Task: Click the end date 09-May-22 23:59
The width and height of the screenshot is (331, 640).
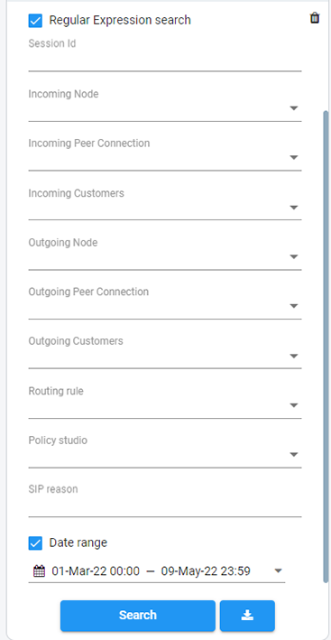Action: click(206, 570)
